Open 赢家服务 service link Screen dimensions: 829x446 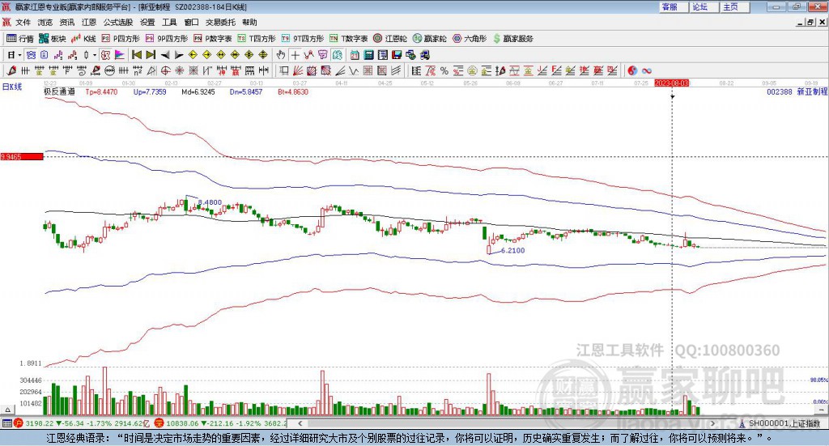(x=512, y=39)
